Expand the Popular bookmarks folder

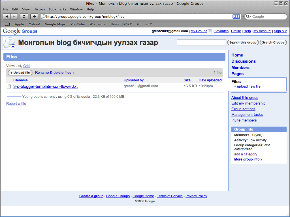[144, 24]
